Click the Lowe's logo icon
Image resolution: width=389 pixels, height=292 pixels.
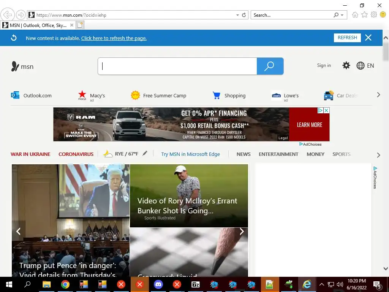click(276, 95)
